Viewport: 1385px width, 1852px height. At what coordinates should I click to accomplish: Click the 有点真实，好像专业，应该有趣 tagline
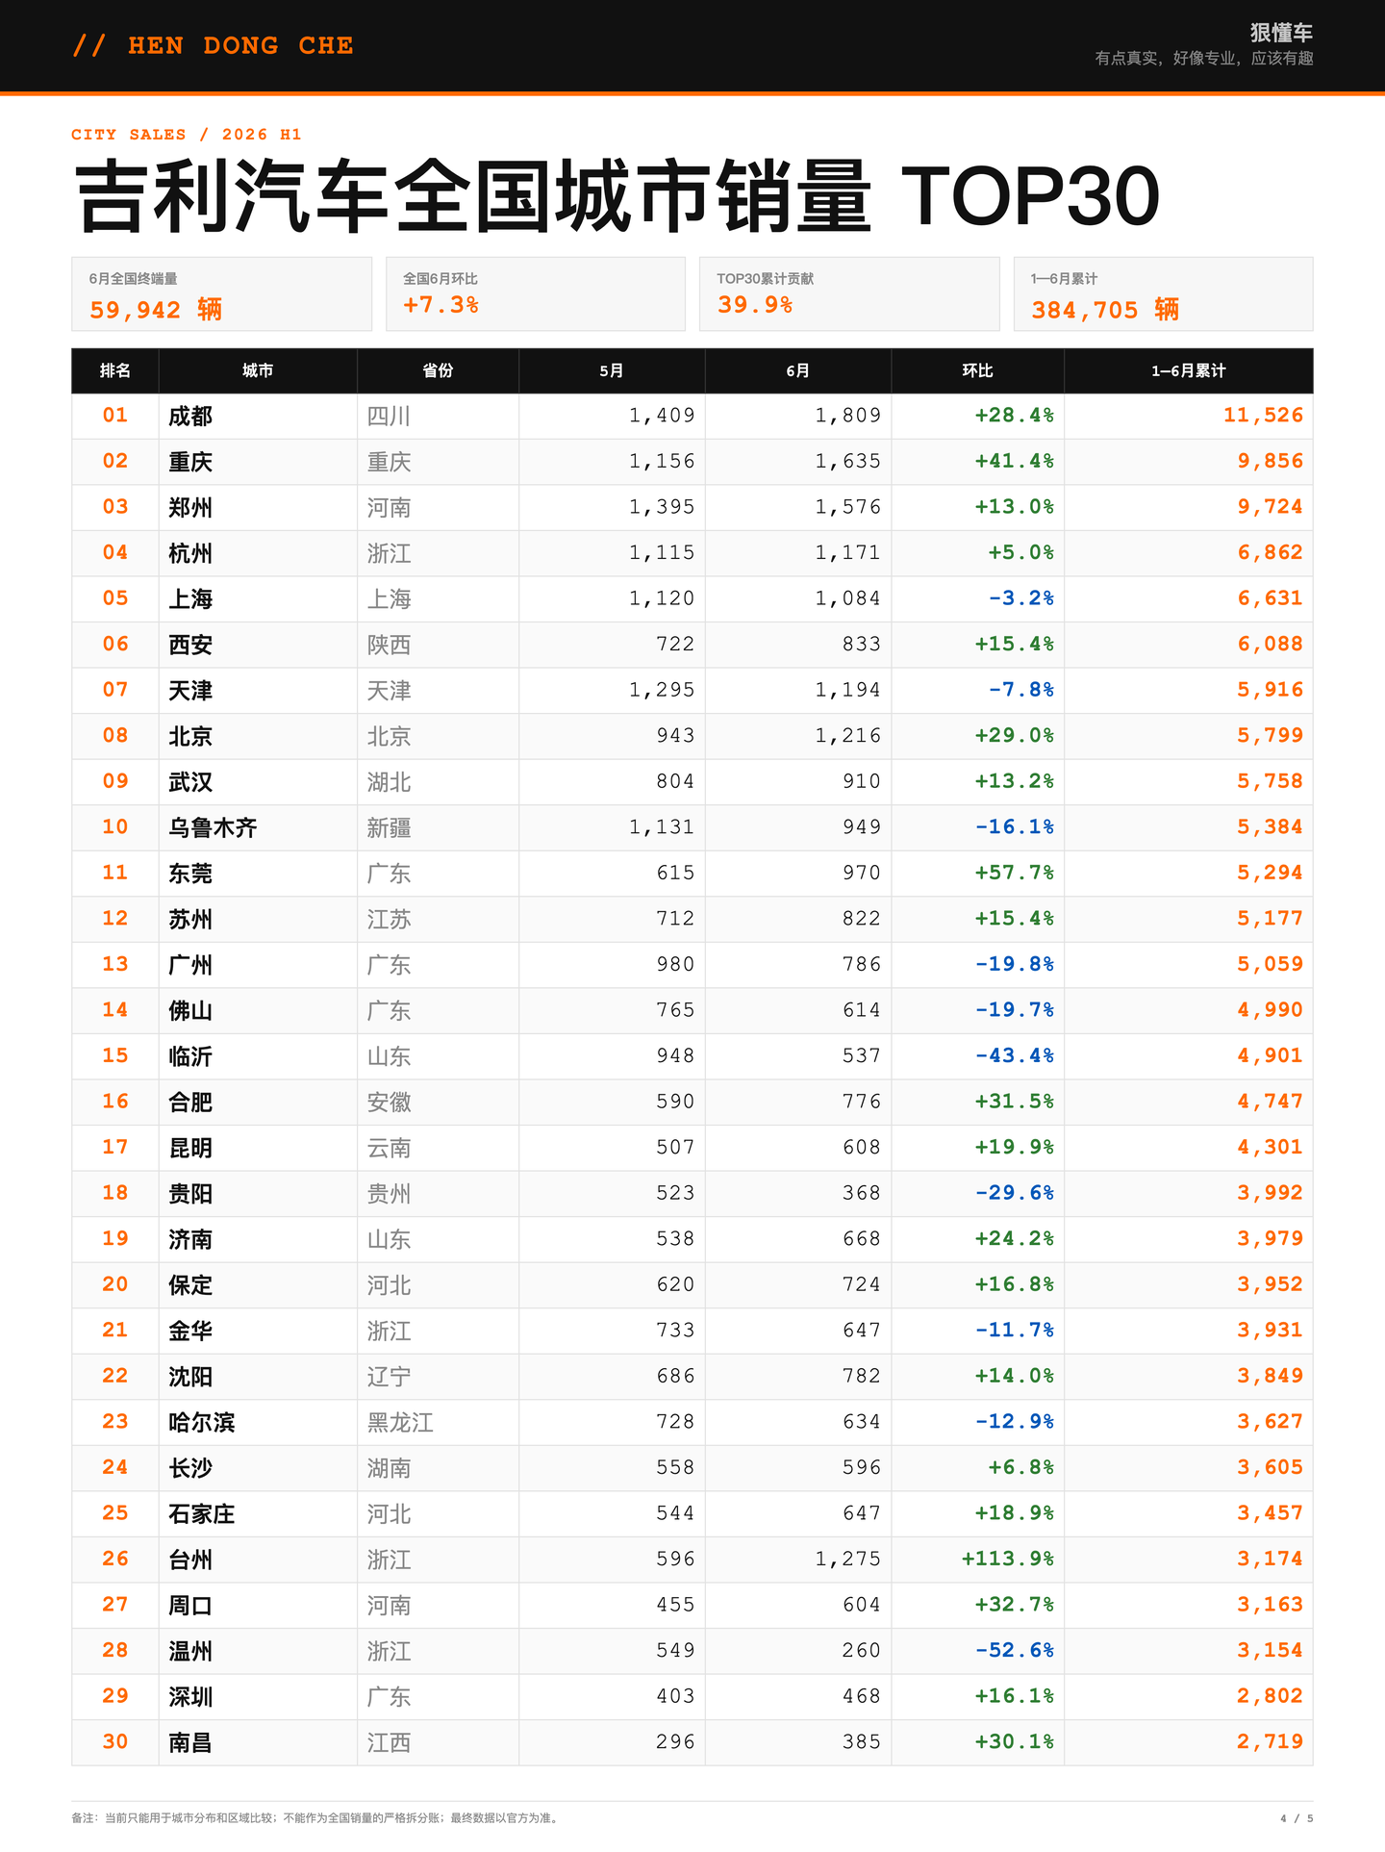1204,59
